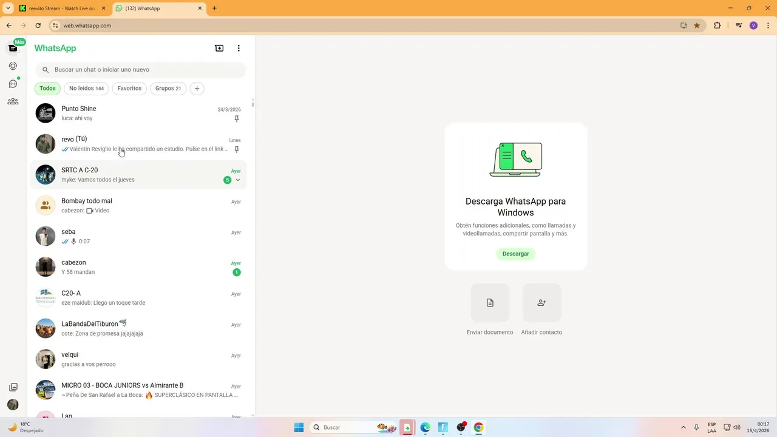This screenshot has height=437, width=777.
Task: Click the pin icon on revo (Tú) chat
Action: pos(237,149)
